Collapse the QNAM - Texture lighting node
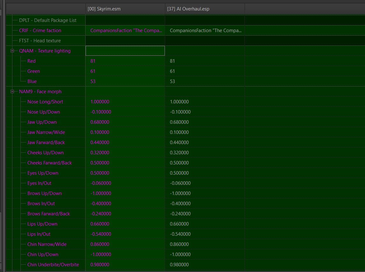Screen dimensions: 365x272 click(12, 51)
